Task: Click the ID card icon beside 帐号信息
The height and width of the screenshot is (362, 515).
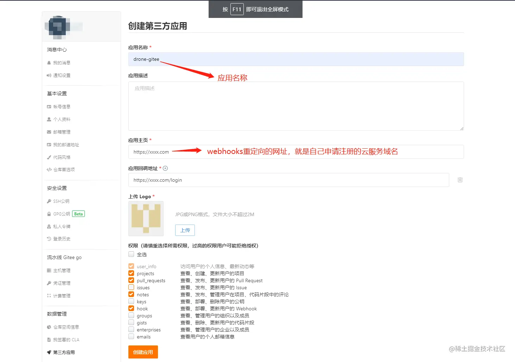Action: (49, 107)
